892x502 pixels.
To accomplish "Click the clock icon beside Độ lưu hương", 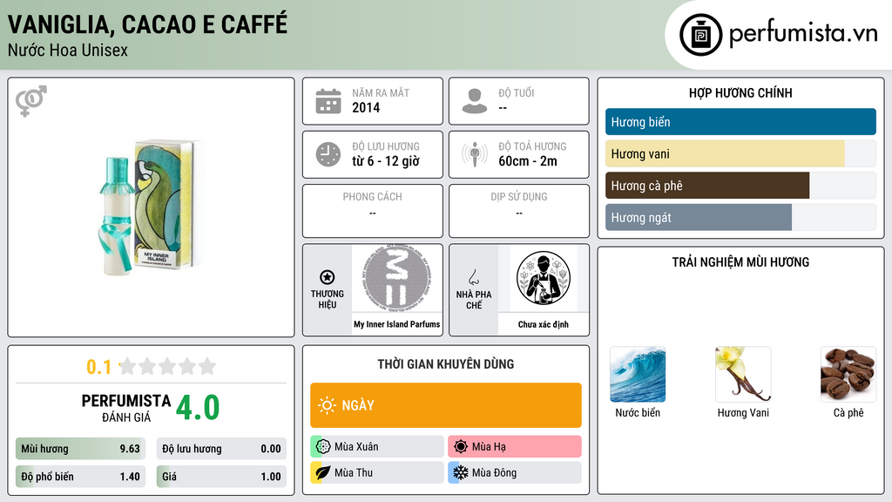I will tap(328, 154).
